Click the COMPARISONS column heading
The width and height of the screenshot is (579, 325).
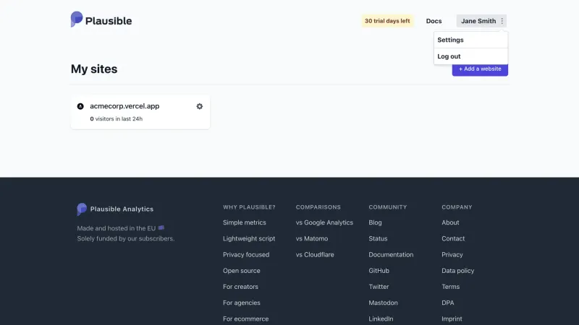click(318, 207)
